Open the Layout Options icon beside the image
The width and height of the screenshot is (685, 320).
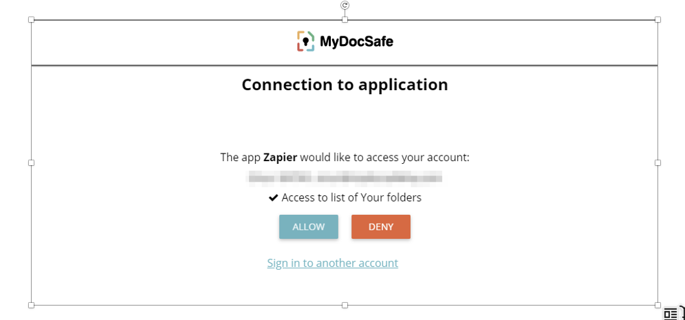click(x=671, y=314)
